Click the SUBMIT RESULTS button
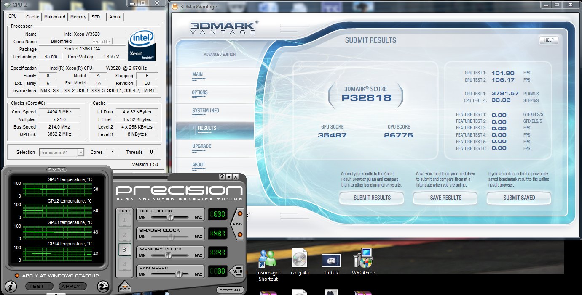Image resolution: width=582 pixels, height=295 pixels. click(372, 198)
